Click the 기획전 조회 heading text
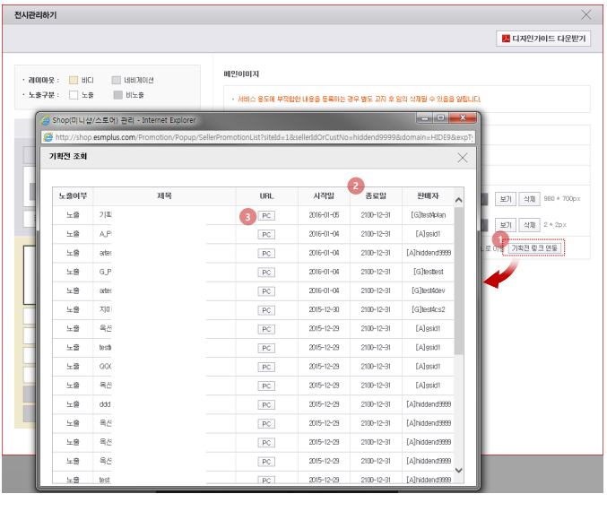607x520 pixels. pos(68,156)
